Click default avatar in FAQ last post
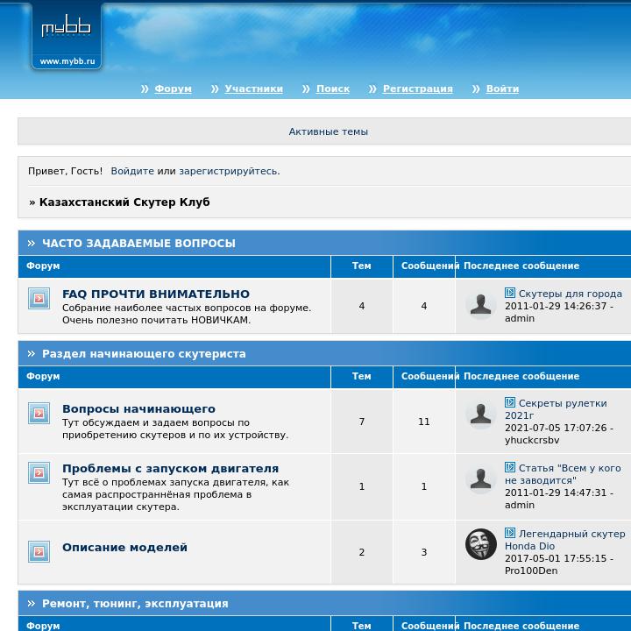Viewport: 631px width, 631px height. coord(481,304)
